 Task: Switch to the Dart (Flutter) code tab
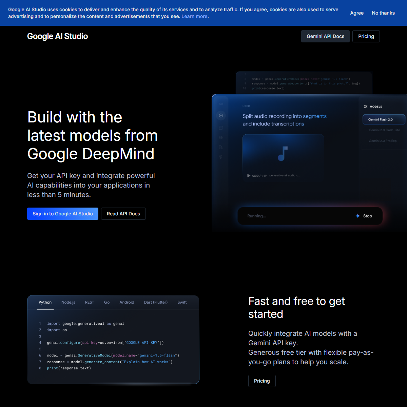pyautogui.click(x=156, y=302)
